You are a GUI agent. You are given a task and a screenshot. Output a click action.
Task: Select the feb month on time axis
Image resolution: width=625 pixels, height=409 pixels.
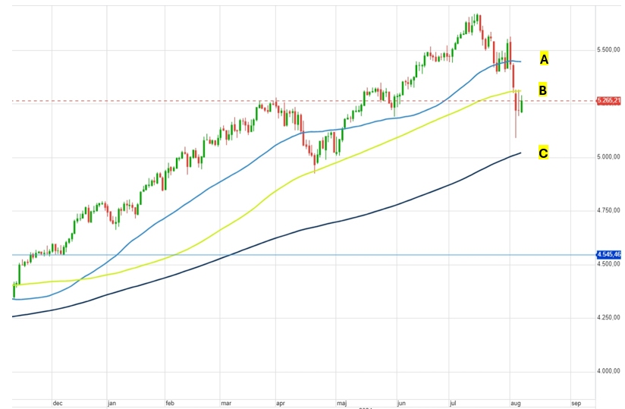tap(170, 403)
